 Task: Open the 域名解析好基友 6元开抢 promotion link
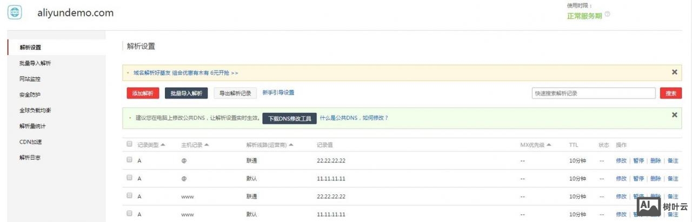click(x=186, y=72)
